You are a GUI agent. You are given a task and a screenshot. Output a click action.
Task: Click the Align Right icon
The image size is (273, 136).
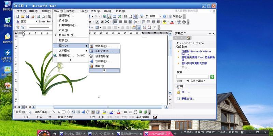[x=125, y=22]
